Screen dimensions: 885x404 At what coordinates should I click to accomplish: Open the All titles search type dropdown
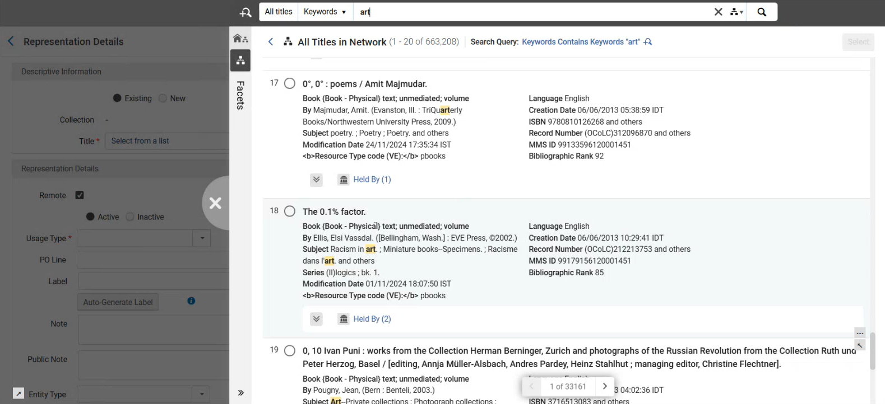point(279,12)
